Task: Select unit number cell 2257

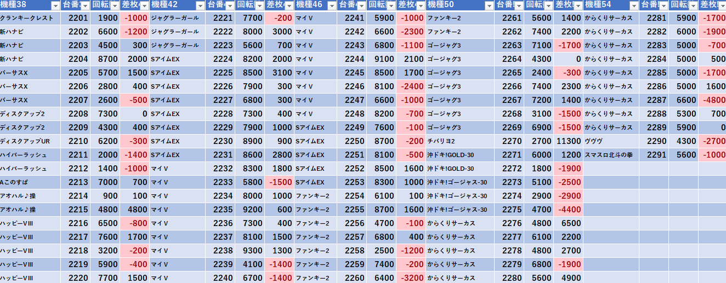Action: 351,237
